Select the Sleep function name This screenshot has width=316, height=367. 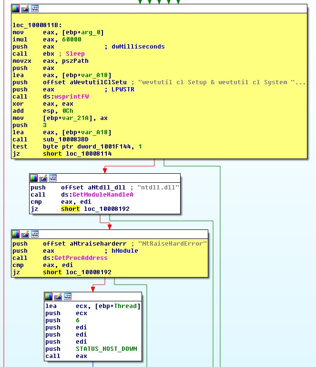(75, 54)
